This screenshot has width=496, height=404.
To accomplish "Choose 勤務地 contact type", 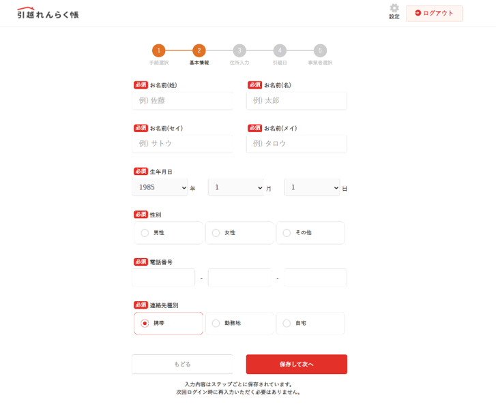I will pos(216,324).
